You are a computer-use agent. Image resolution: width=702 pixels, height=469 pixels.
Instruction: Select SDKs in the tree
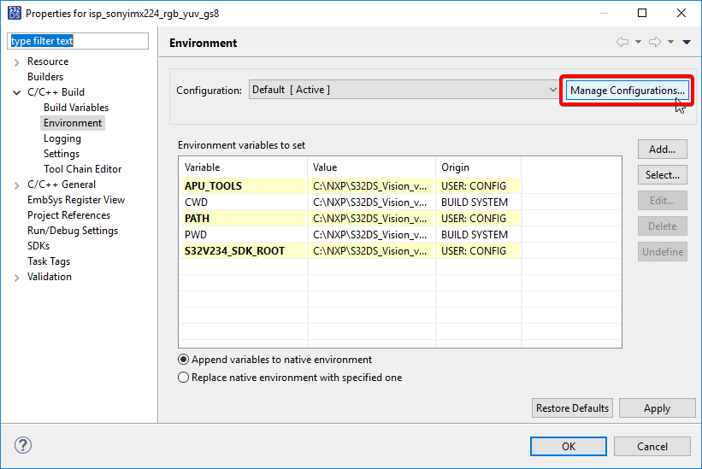point(38,246)
